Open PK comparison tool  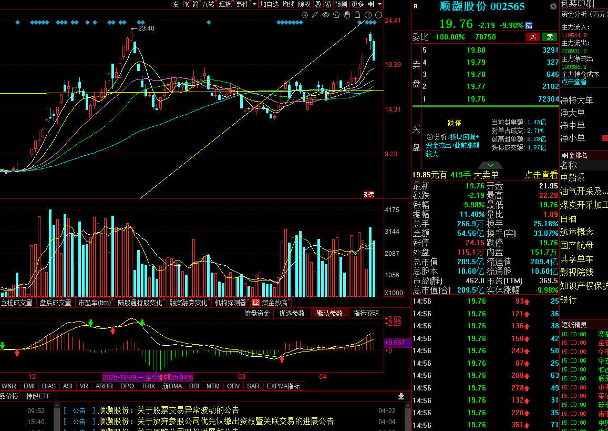coord(186,4)
